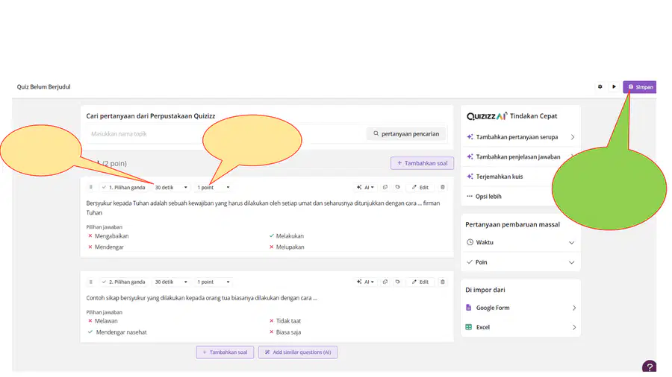The height and width of the screenshot is (377, 672).
Task: Duplicate question 2 using copy icon
Action: 385,282
